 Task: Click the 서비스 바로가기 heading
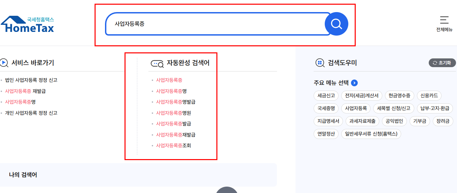tap(33, 63)
